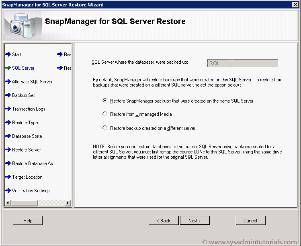
Task: Click the step list right scroll arrow
Action: tap(68, 203)
